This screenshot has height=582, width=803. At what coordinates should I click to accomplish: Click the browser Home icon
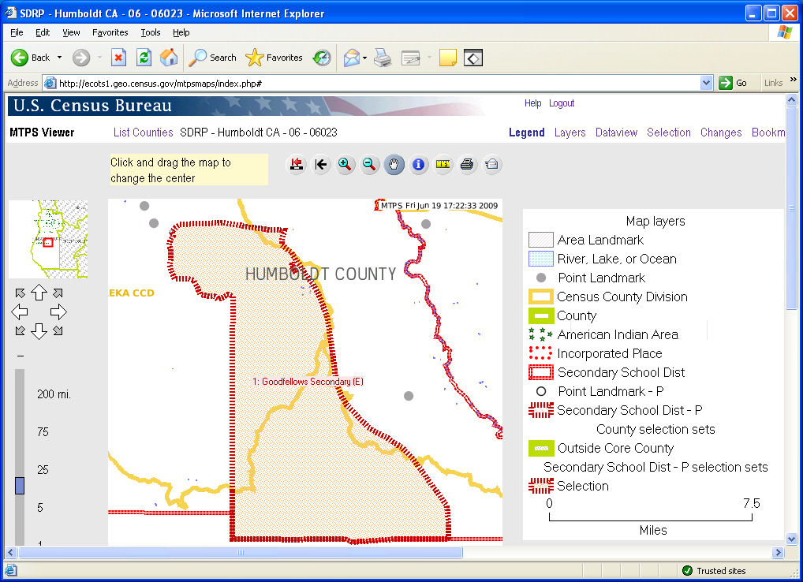point(169,58)
